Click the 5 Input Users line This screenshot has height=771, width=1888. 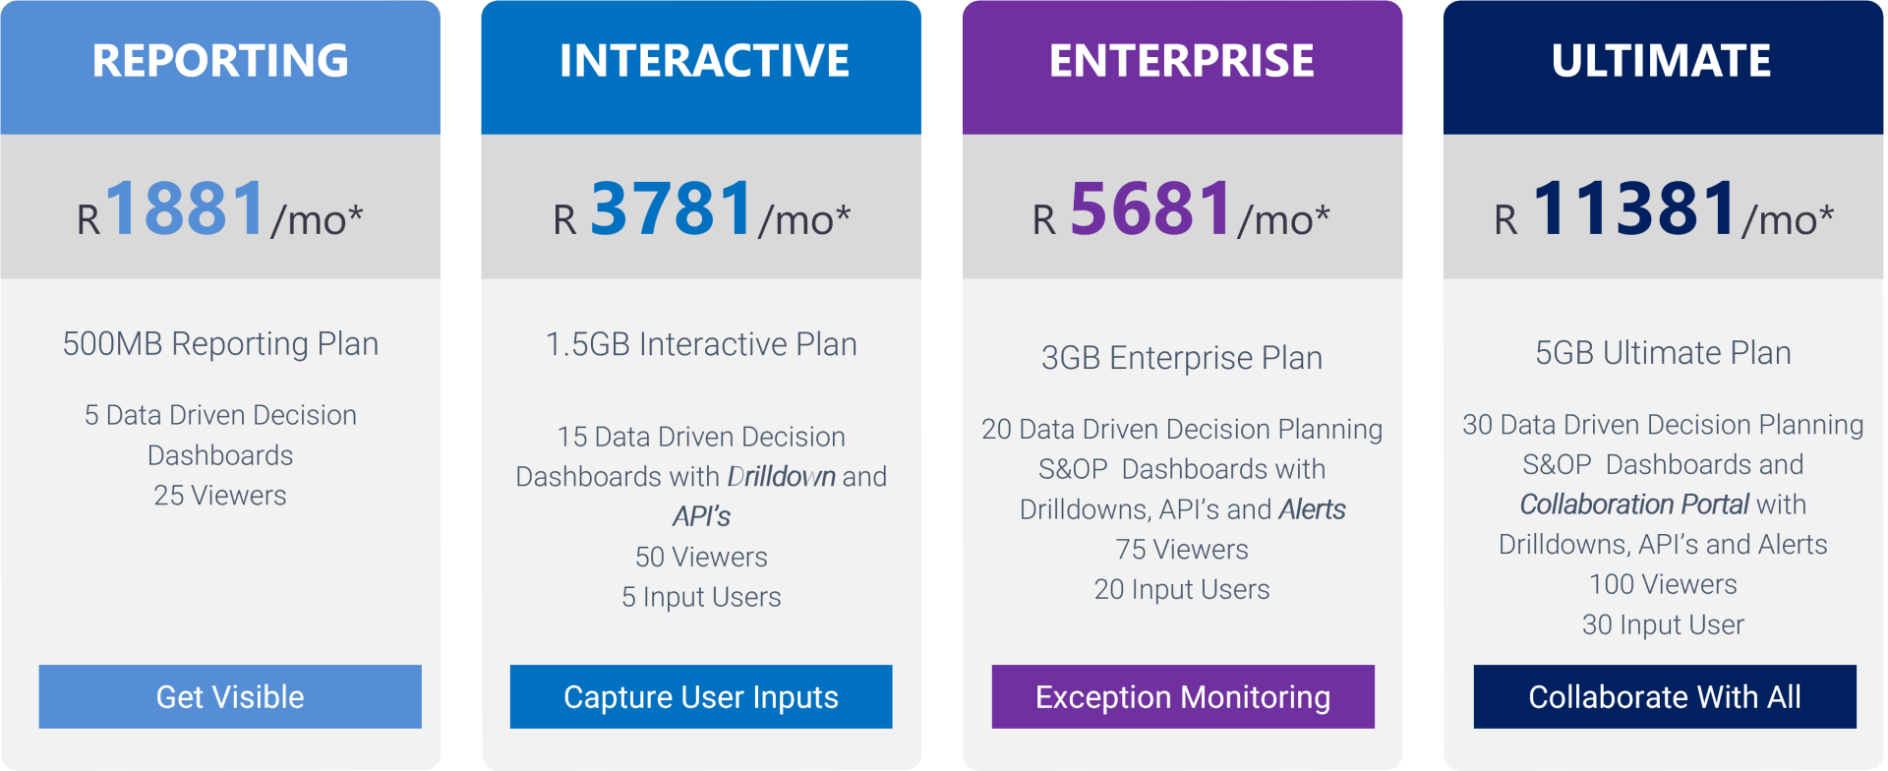pyautogui.click(x=701, y=597)
